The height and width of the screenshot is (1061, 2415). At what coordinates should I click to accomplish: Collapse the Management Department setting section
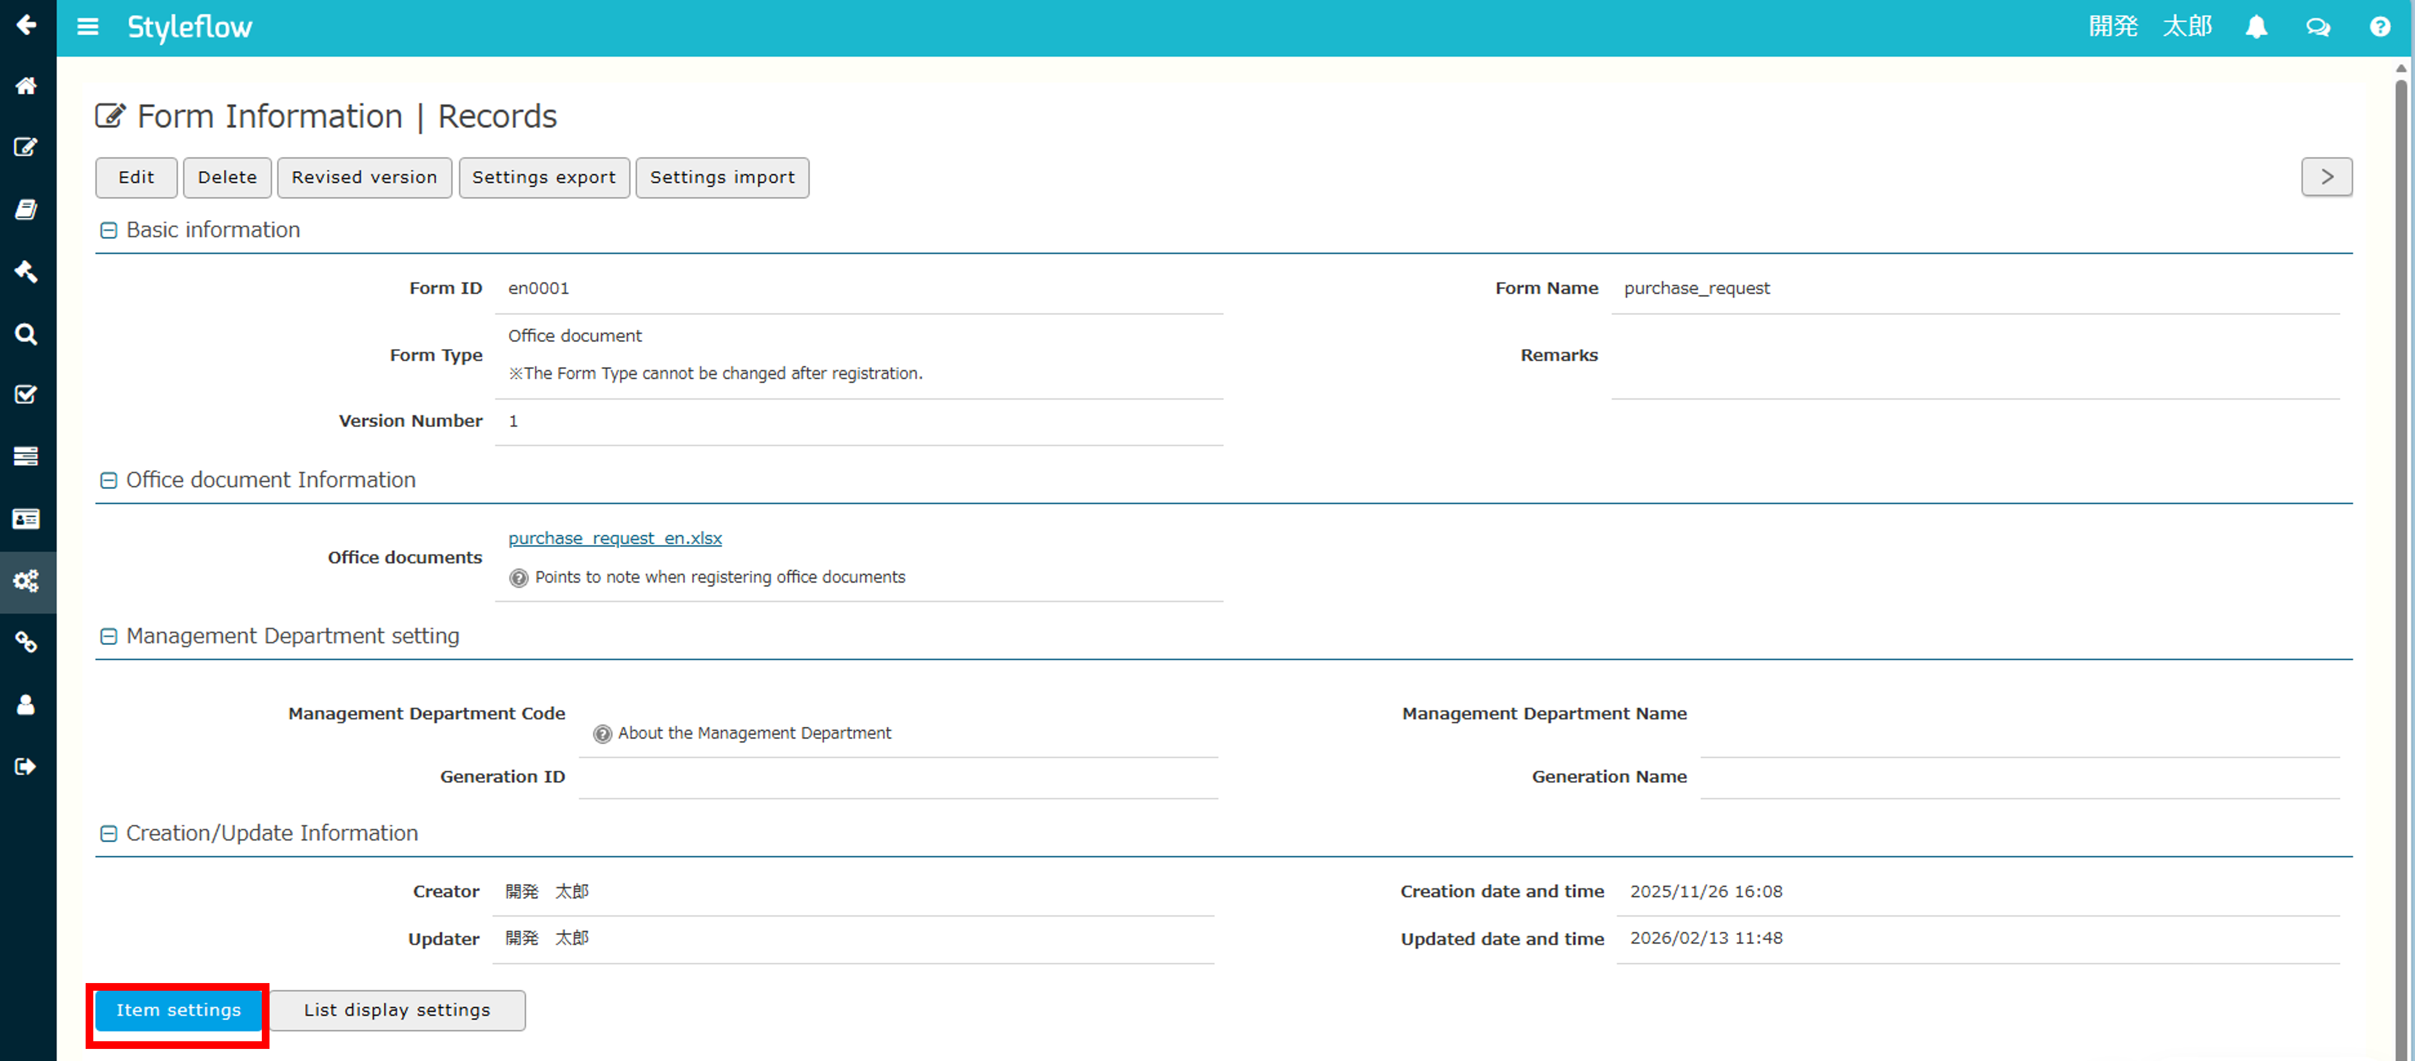(x=109, y=637)
